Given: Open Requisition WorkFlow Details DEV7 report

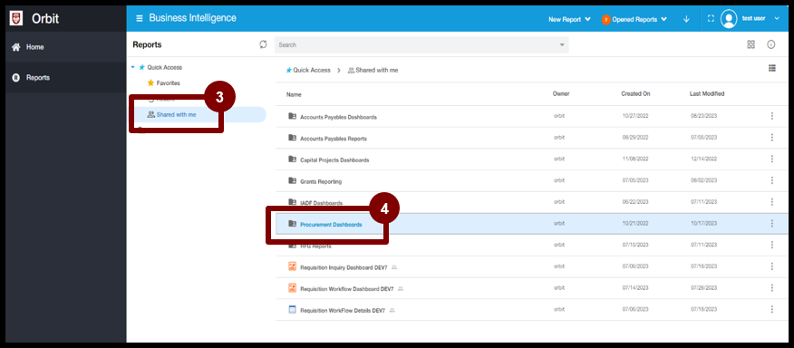Looking at the screenshot, I should [343, 311].
